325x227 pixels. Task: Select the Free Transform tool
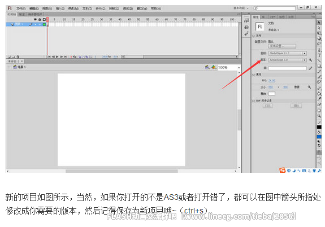(319, 33)
